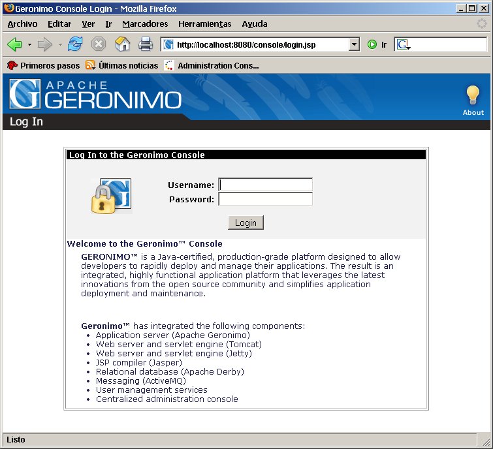Click the URL address bar
This screenshot has height=449, width=493.
tap(261, 44)
